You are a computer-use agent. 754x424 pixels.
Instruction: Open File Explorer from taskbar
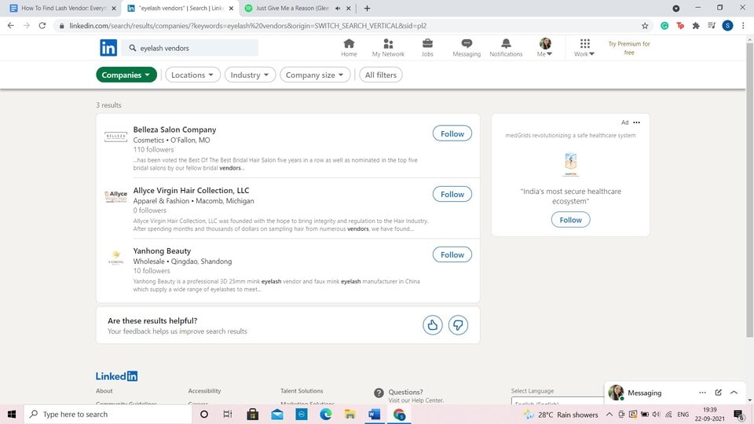pos(350,414)
